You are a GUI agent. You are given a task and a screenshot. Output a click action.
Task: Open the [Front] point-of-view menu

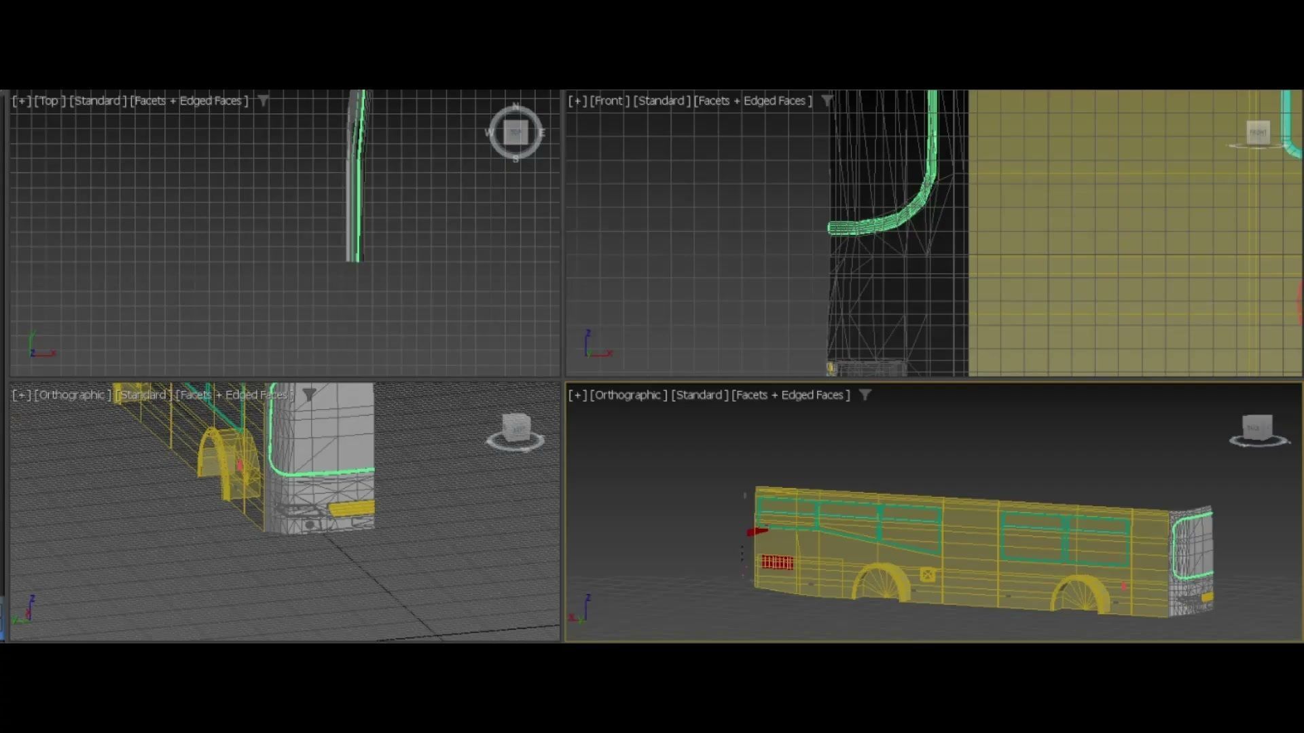609,100
